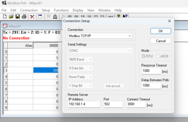Image resolution: width=188 pixels, height=122 pixels.
Task: Select row 1 cell with value 5
Action: click(46, 58)
